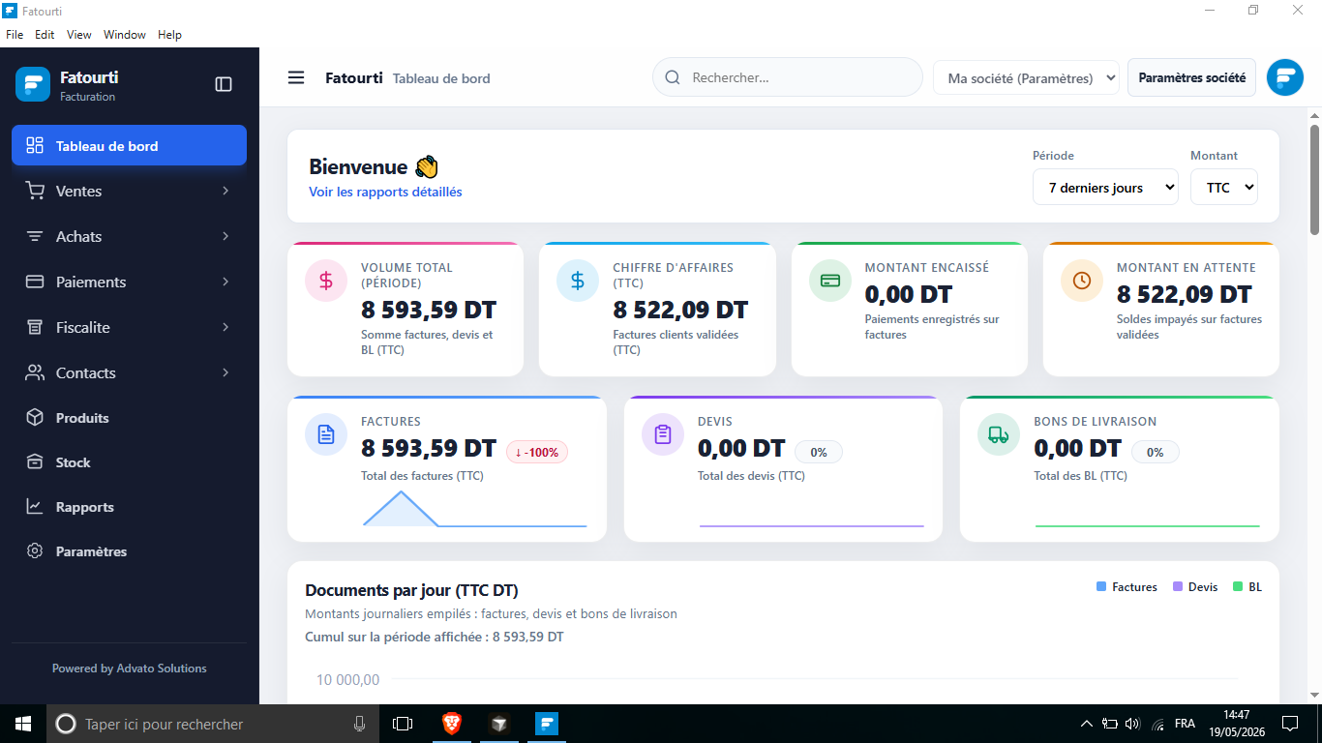Viewport: 1322px width, 743px height.
Task: Click the Paramètres société button
Action: [1191, 77]
